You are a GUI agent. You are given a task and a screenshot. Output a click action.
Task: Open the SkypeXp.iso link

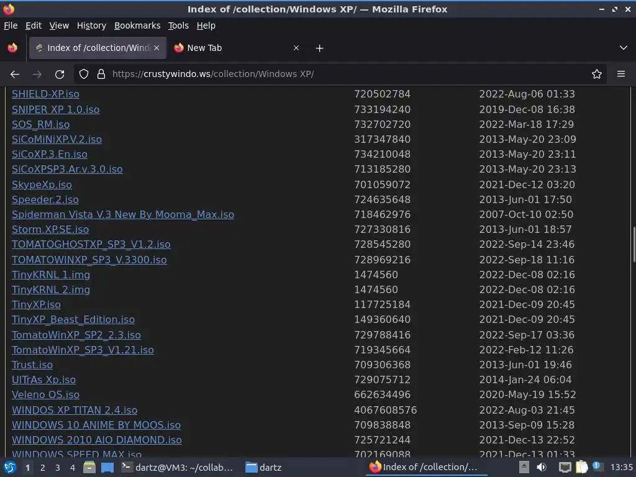42,185
